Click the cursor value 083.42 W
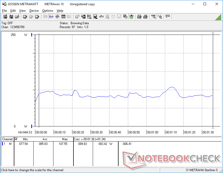223x173 pixels. point(106,144)
